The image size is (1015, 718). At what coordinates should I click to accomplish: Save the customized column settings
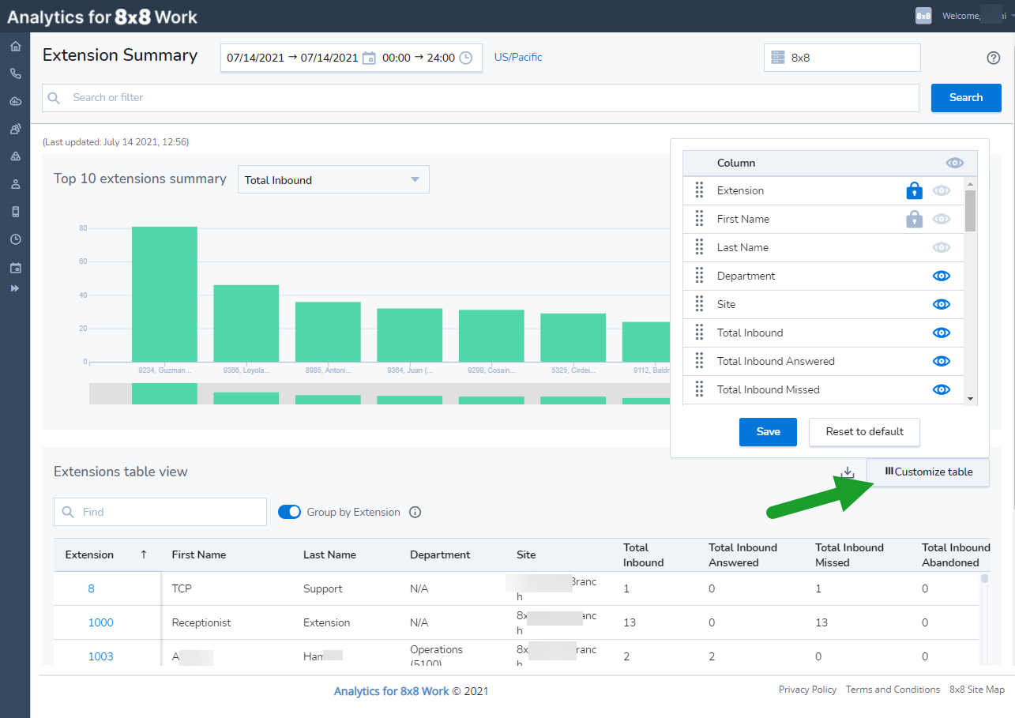pyautogui.click(x=767, y=432)
